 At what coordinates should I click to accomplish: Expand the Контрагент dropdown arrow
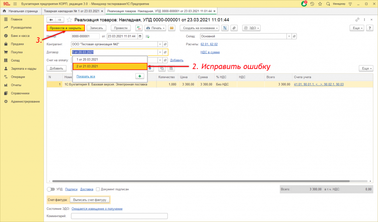click(x=160, y=44)
